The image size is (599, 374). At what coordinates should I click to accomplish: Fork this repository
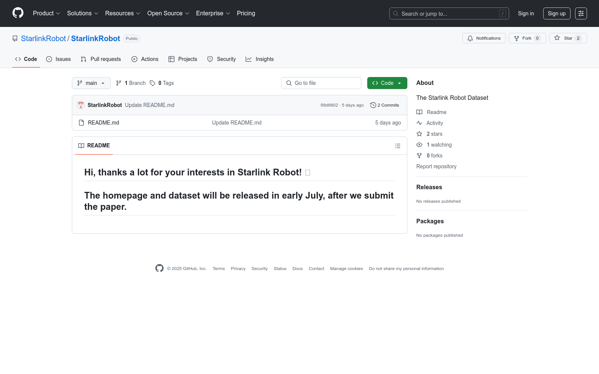(x=527, y=38)
